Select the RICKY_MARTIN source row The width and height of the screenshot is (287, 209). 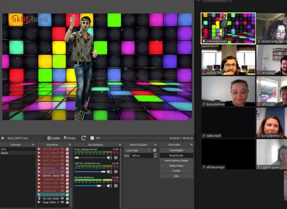tap(53, 153)
